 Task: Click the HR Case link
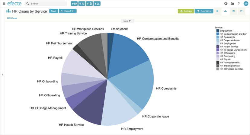coord(12,18)
